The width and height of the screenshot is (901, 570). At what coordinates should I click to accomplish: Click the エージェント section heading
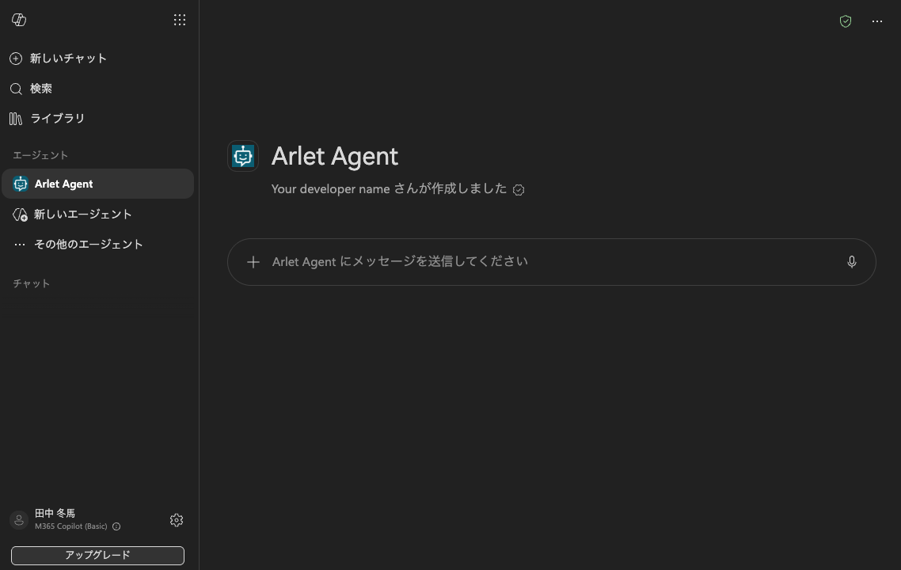tap(40, 155)
